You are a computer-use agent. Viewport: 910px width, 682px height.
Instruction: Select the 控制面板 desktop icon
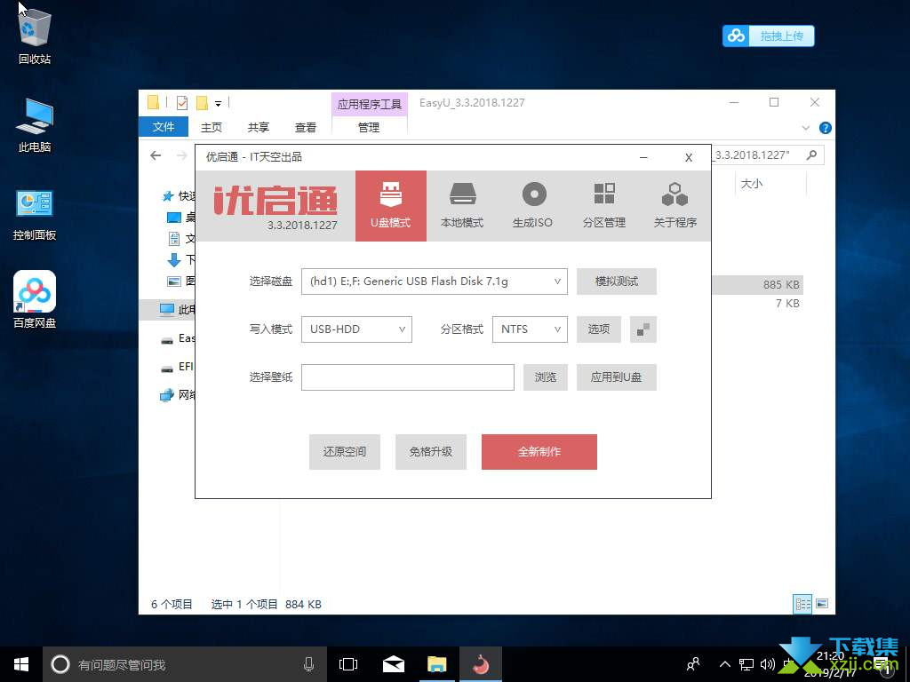pos(35,213)
